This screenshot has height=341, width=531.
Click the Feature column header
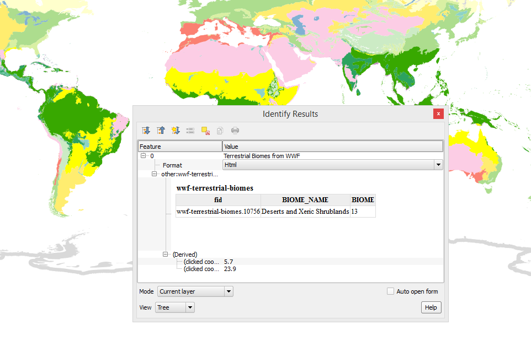click(x=179, y=146)
